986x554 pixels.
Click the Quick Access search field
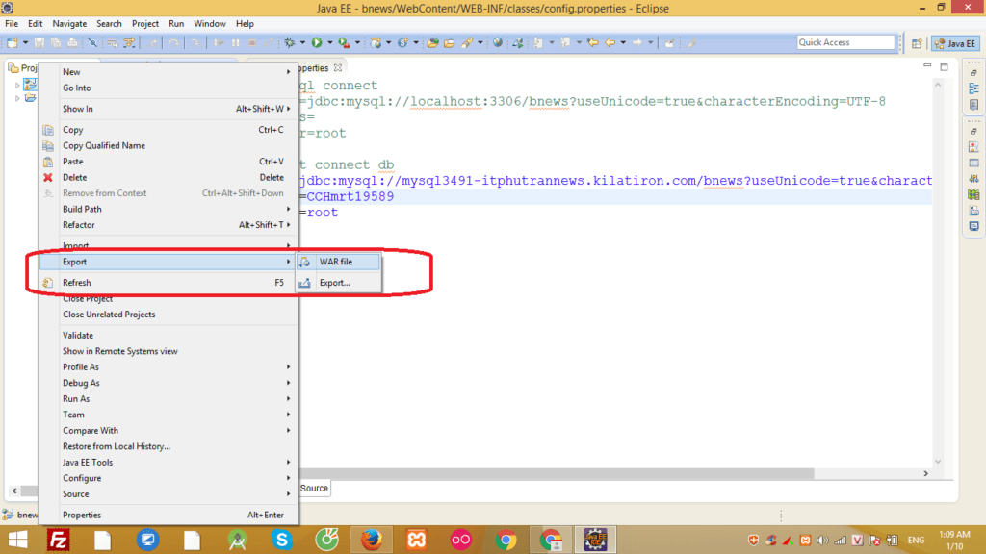pos(845,42)
